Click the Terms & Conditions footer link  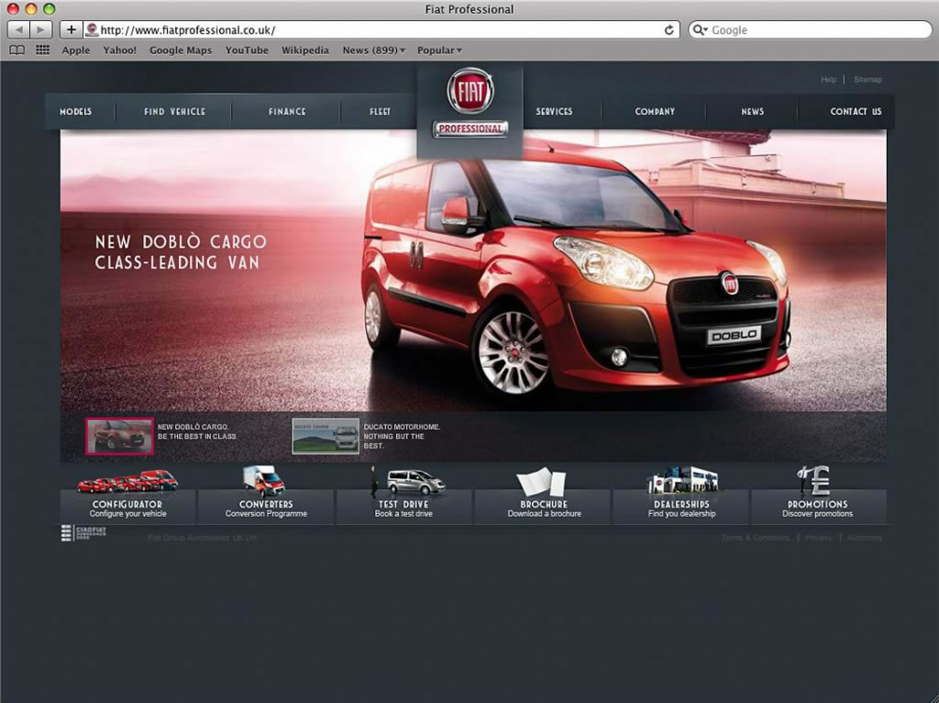[x=756, y=538]
